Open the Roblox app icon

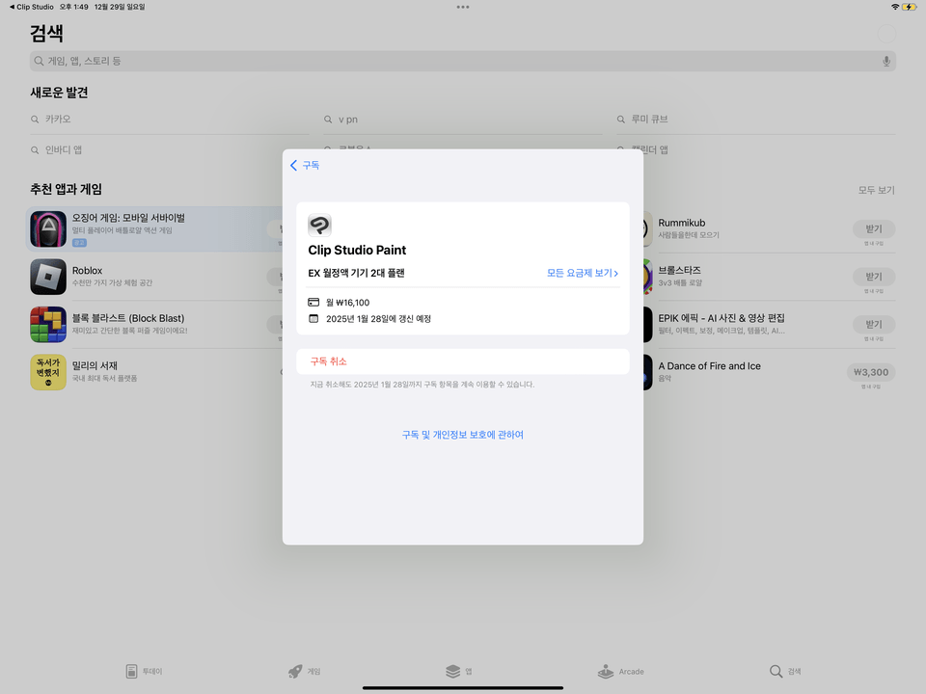(x=48, y=279)
